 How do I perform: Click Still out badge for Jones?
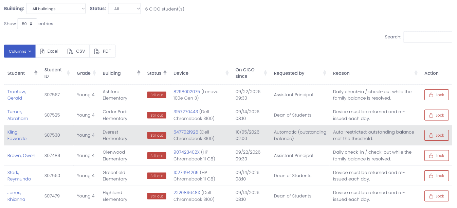[x=157, y=196]
